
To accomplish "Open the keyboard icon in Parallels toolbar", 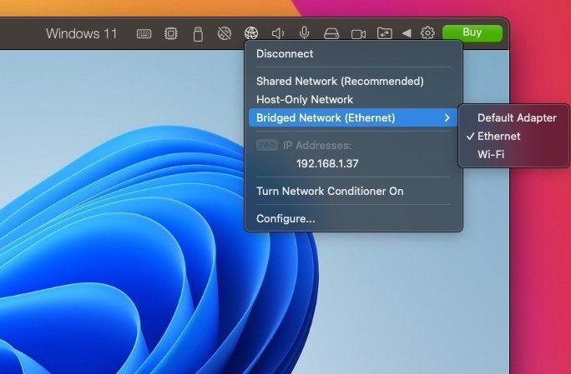I will (x=144, y=34).
